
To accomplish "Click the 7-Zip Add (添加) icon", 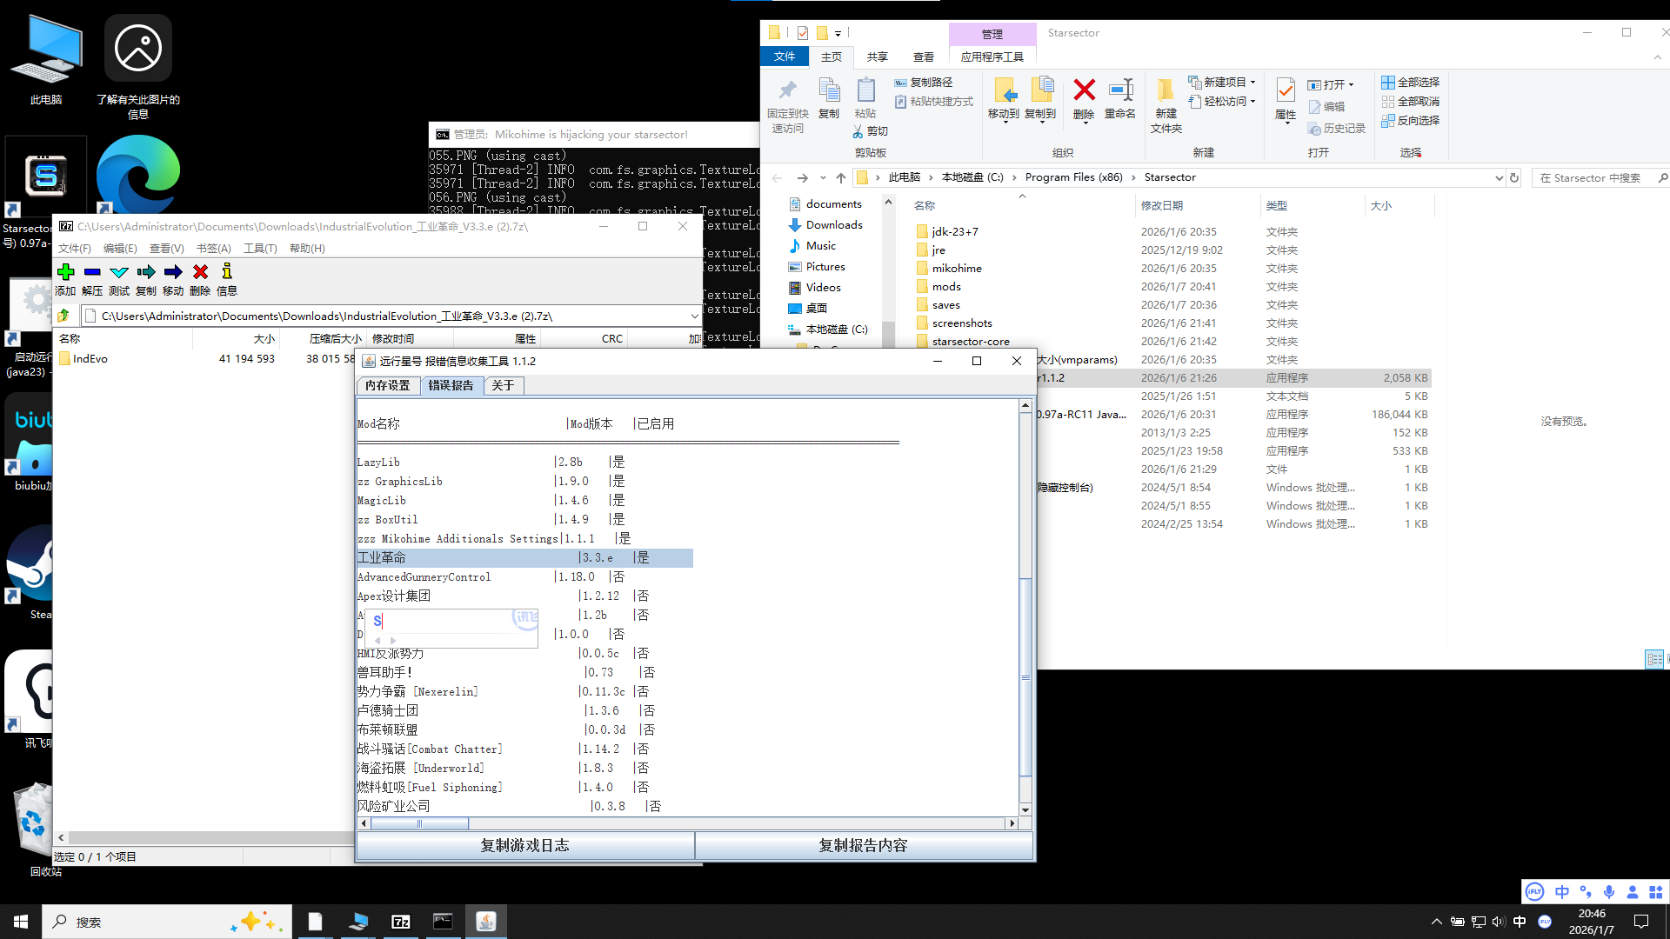I will [65, 272].
